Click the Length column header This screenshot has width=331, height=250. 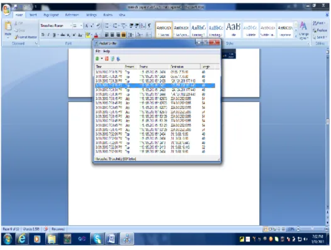point(207,67)
